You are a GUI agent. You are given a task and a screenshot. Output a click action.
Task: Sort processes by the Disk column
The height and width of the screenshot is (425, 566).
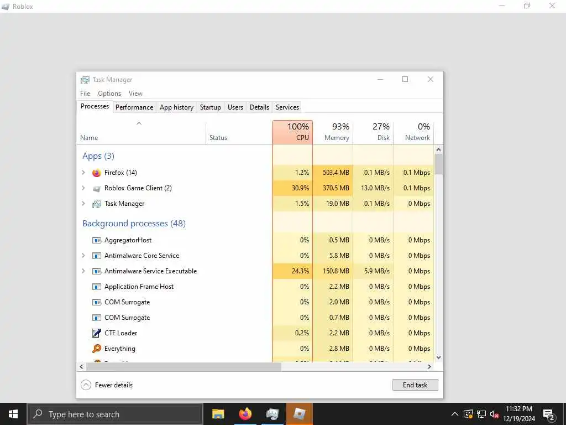pos(373,132)
